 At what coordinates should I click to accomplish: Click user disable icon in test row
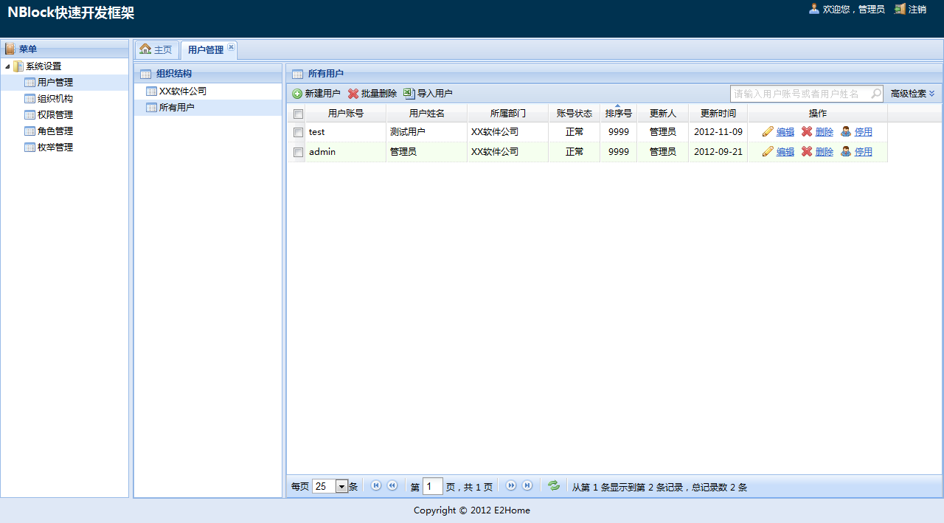[x=846, y=131]
